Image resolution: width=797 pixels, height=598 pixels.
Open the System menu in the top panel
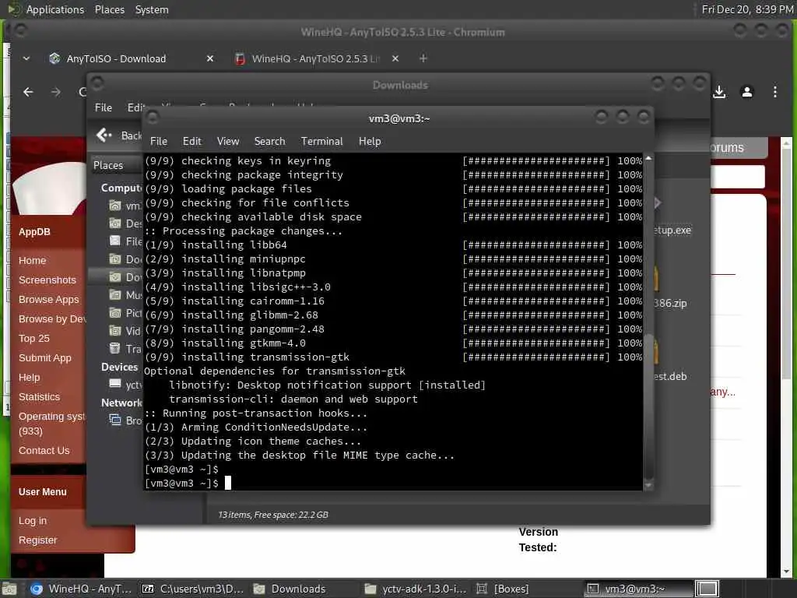tap(152, 9)
